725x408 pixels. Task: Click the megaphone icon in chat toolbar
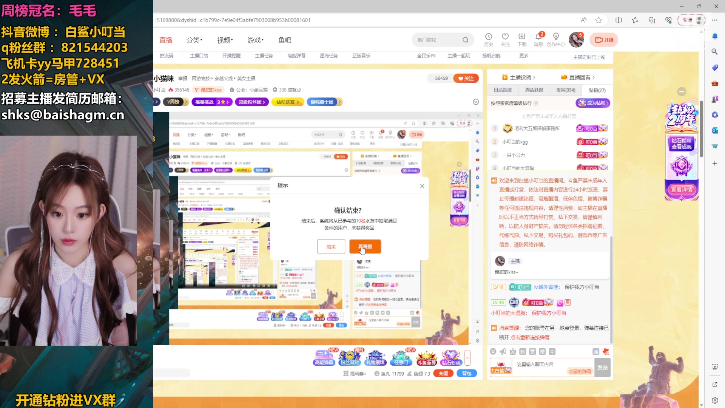point(503,352)
